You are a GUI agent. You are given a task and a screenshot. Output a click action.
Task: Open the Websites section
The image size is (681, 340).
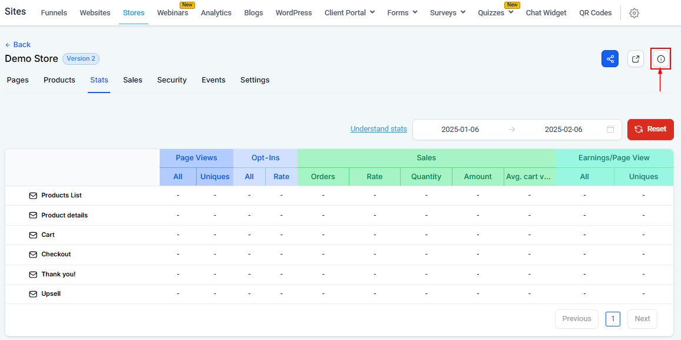(x=95, y=12)
